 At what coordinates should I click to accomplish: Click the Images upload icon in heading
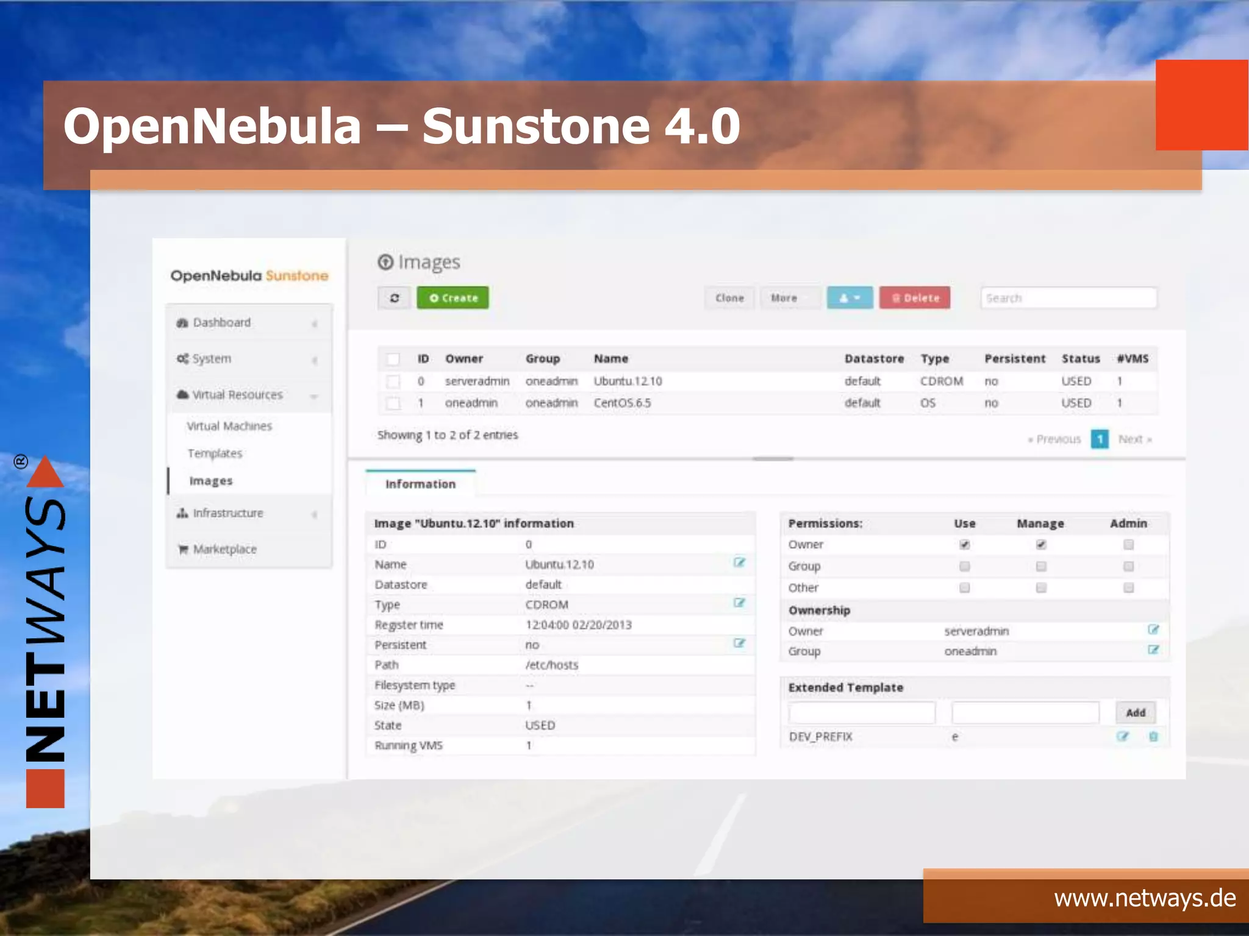coord(385,262)
